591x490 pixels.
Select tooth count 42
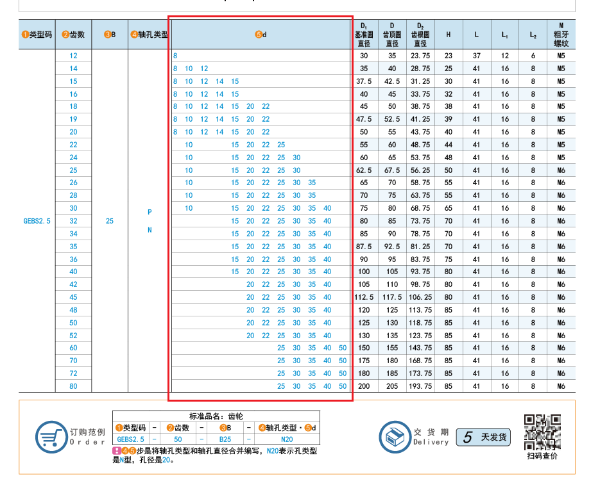pyautogui.click(x=74, y=284)
